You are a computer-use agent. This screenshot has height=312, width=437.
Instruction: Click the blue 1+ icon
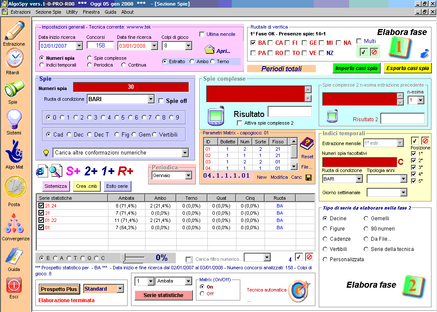pyautogui.click(x=108, y=171)
